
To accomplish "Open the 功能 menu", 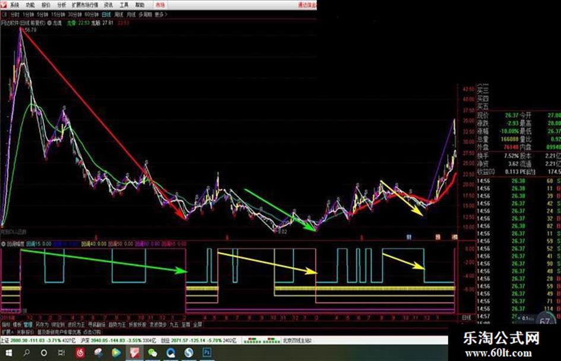I will 30,5.
